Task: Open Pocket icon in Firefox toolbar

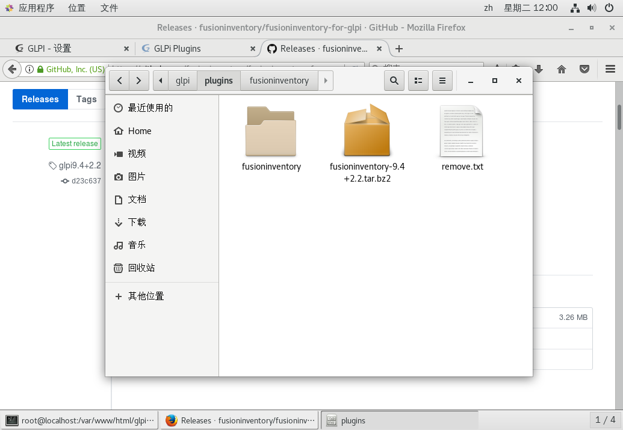Action: [x=584, y=70]
